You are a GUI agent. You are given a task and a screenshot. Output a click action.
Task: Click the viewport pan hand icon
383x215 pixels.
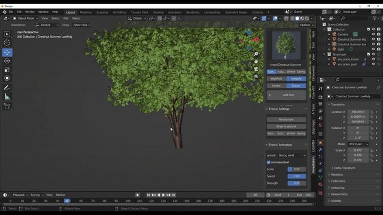pos(256,62)
